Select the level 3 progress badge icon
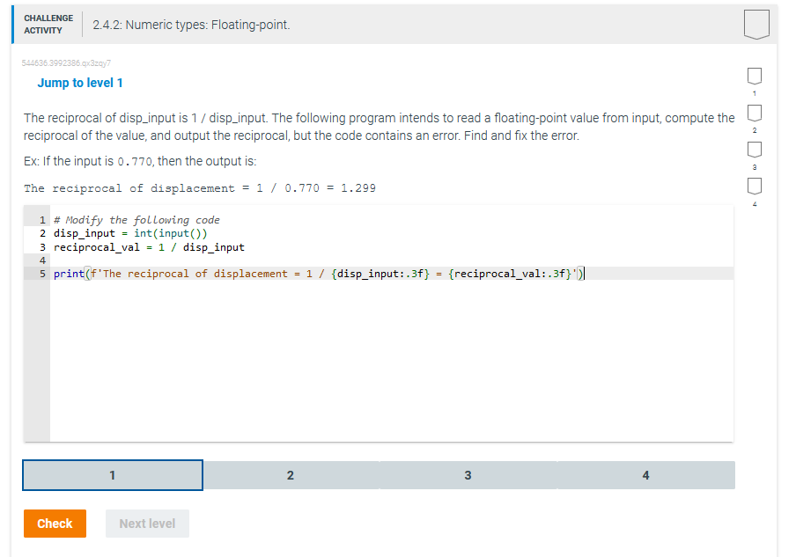 753,149
